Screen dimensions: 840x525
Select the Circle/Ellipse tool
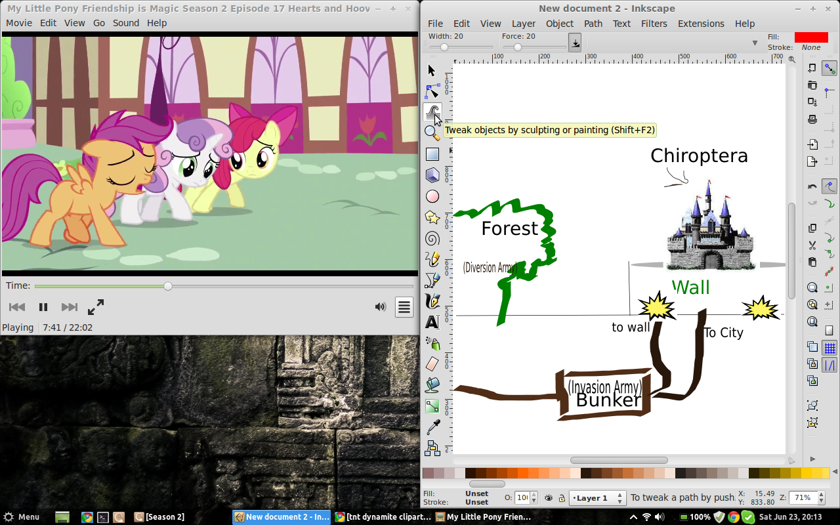pos(432,196)
